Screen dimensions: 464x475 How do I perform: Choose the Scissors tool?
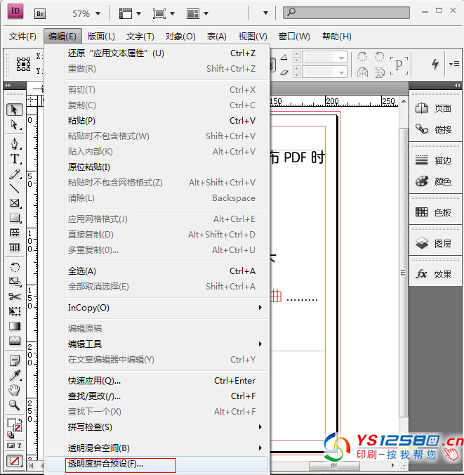pos(15,296)
